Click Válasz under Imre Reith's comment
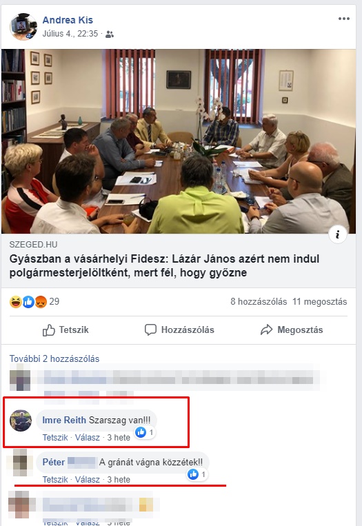Image resolution: width=362 pixels, height=526 pixels. (x=88, y=438)
